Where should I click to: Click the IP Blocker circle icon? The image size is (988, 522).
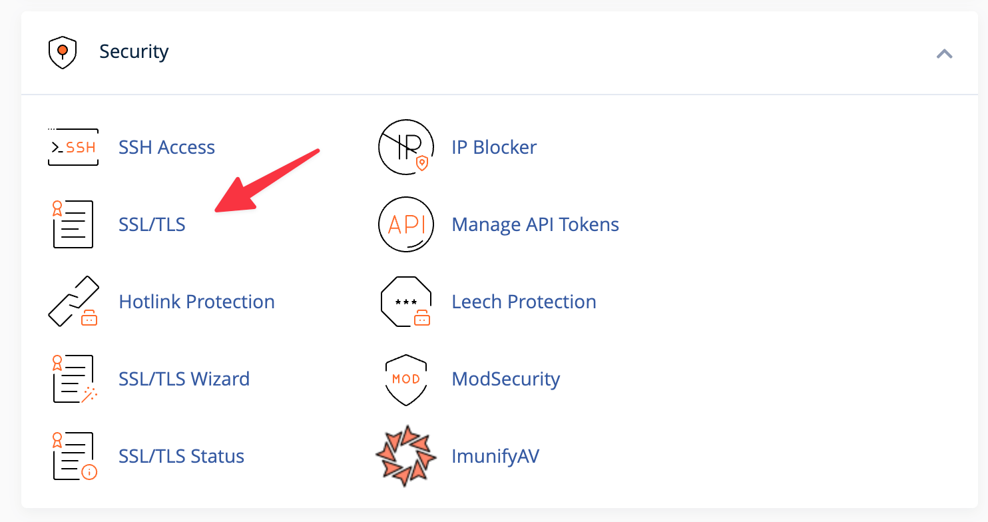(405, 147)
